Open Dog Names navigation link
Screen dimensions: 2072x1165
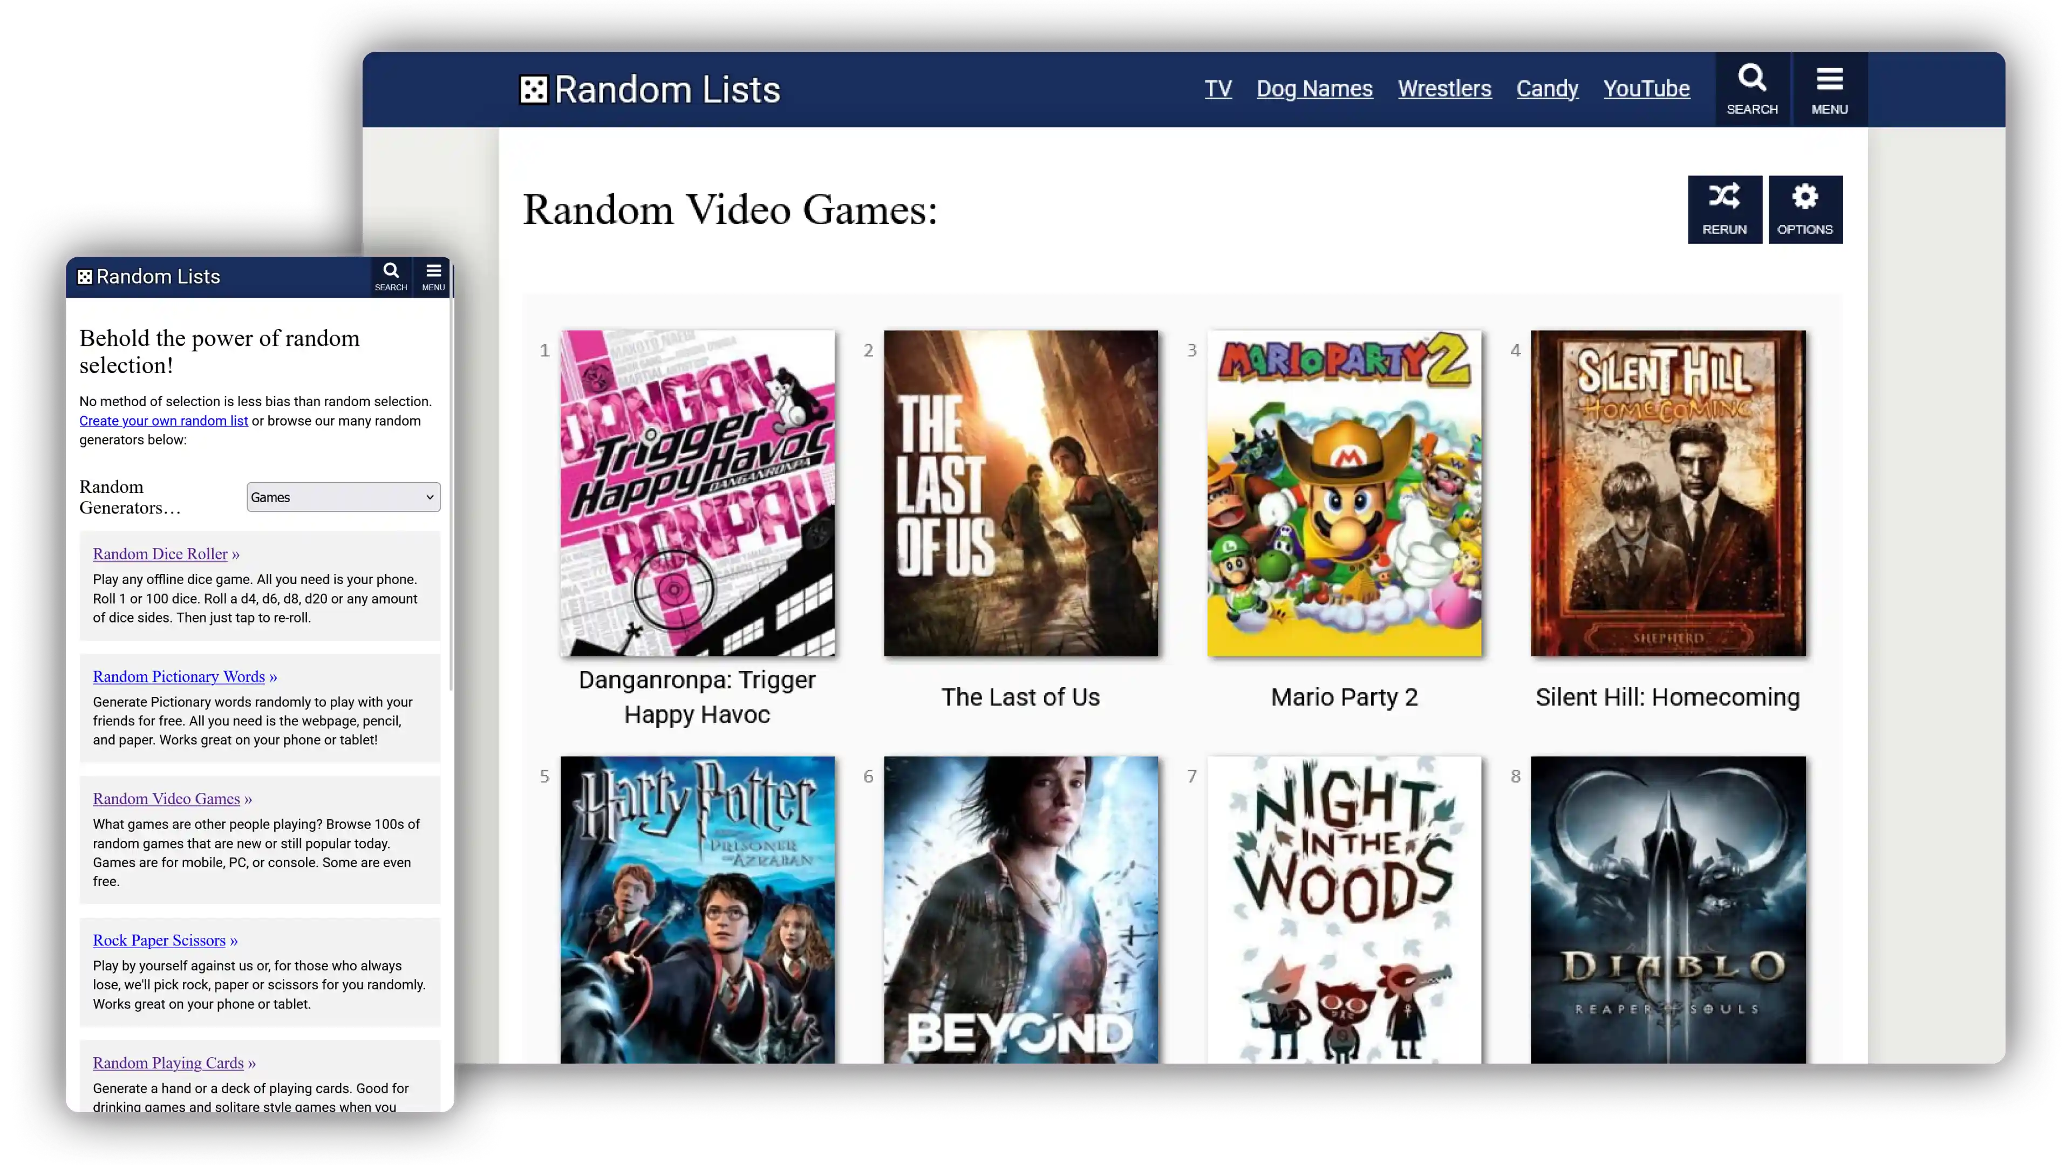click(x=1314, y=88)
